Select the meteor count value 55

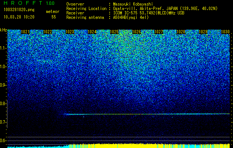tap(54, 17)
